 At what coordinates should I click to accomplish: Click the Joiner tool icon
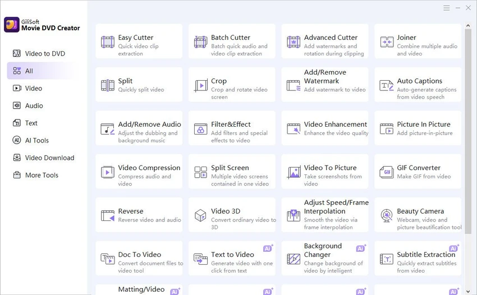point(387,42)
